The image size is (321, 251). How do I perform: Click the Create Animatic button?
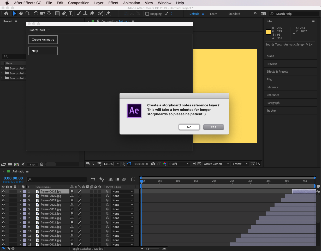click(x=43, y=40)
